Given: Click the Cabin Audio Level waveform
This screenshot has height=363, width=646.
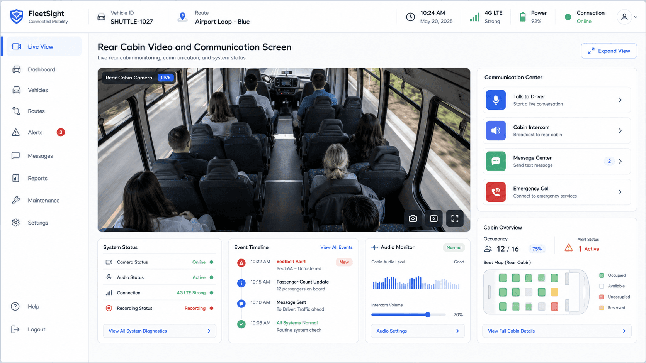Looking at the screenshot, I should (416, 283).
